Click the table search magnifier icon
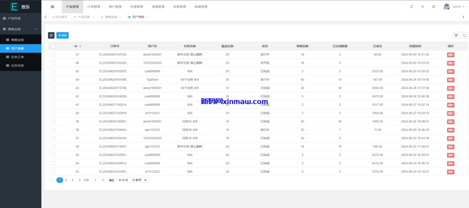Screen dimensions: 469x208 coord(464,35)
